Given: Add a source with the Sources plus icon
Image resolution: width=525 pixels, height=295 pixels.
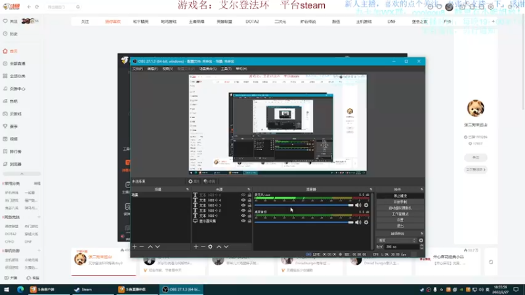Looking at the screenshot, I should 196,247.
